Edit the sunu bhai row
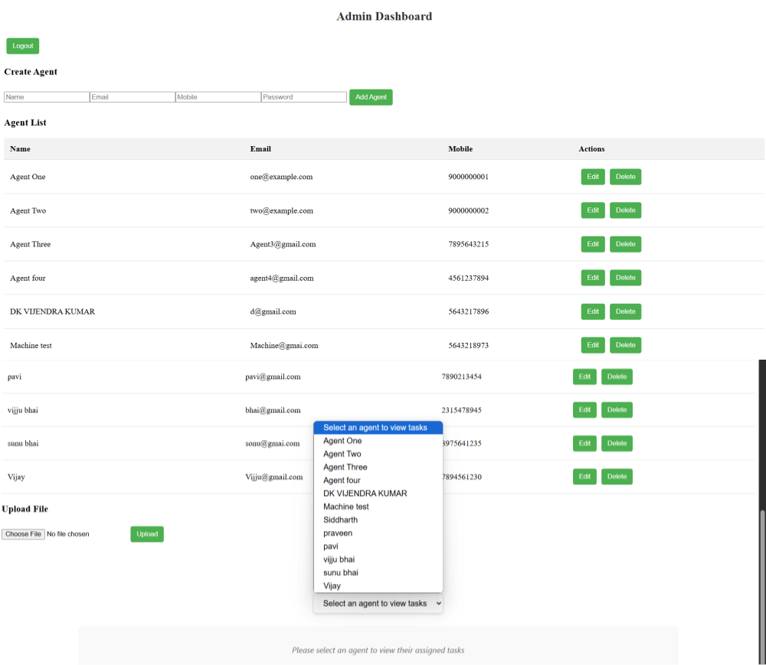The width and height of the screenshot is (766, 665). point(584,444)
